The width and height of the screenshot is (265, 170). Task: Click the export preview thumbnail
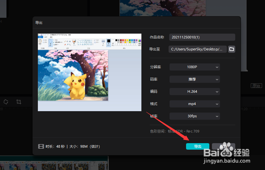pyautogui.click(x=90, y=72)
